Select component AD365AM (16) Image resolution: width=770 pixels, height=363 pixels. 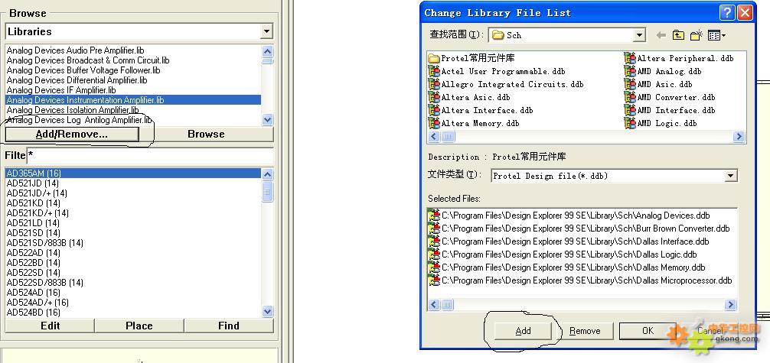coord(133,173)
